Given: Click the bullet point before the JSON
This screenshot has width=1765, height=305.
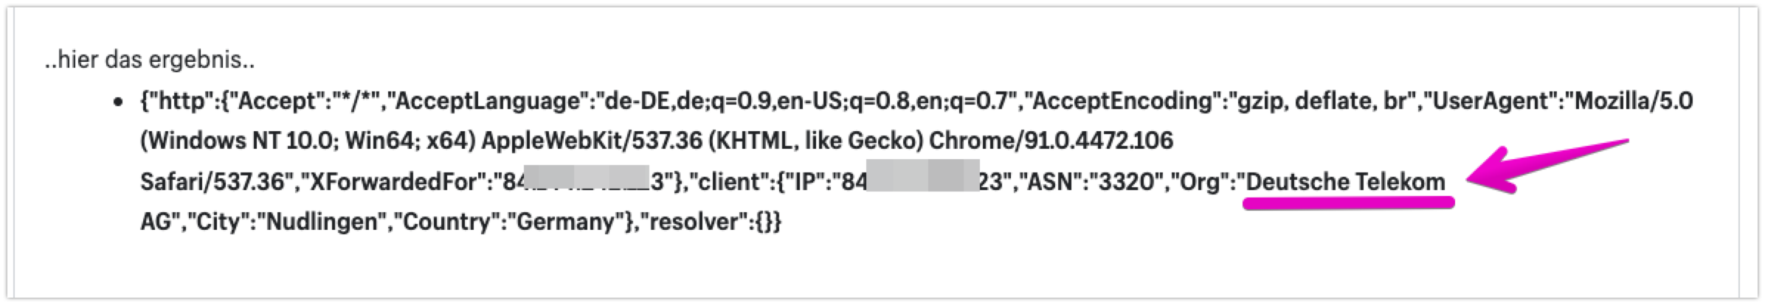Looking at the screenshot, I should click(x=117, y=102).
